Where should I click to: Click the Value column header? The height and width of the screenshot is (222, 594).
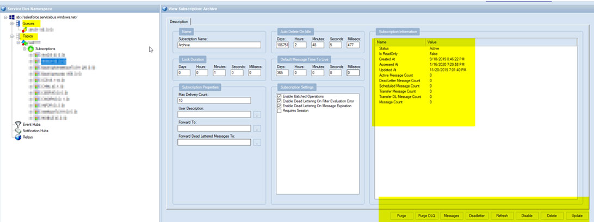tap(501, 42)
